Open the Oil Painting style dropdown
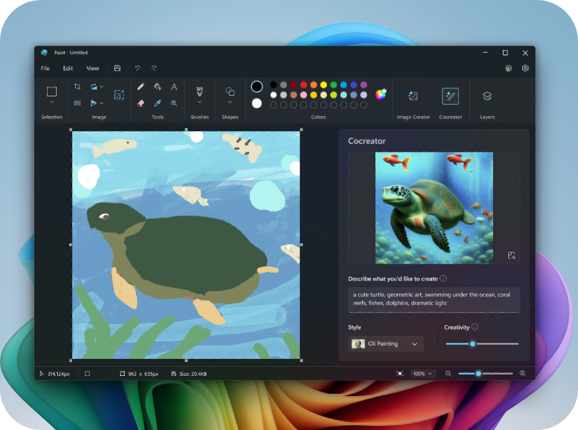Viewport: 578px width, 430px height. pyautogui.click(x=386, y=344)
